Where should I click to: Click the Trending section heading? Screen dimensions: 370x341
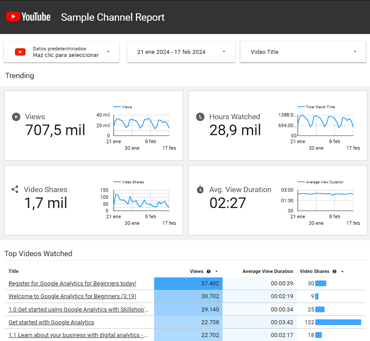[19, 76]
